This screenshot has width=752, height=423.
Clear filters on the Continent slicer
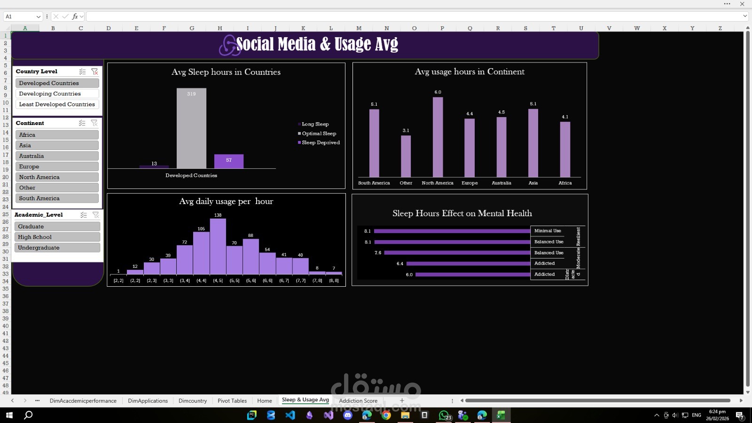point(94,123)
